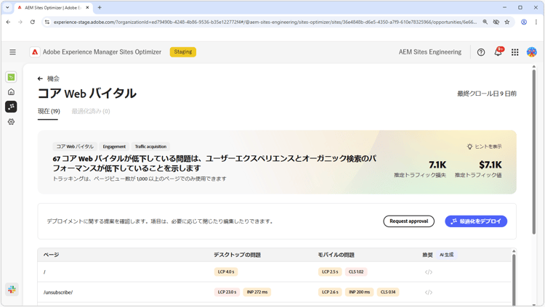Expand the tab search dropdown

point(7,7)
